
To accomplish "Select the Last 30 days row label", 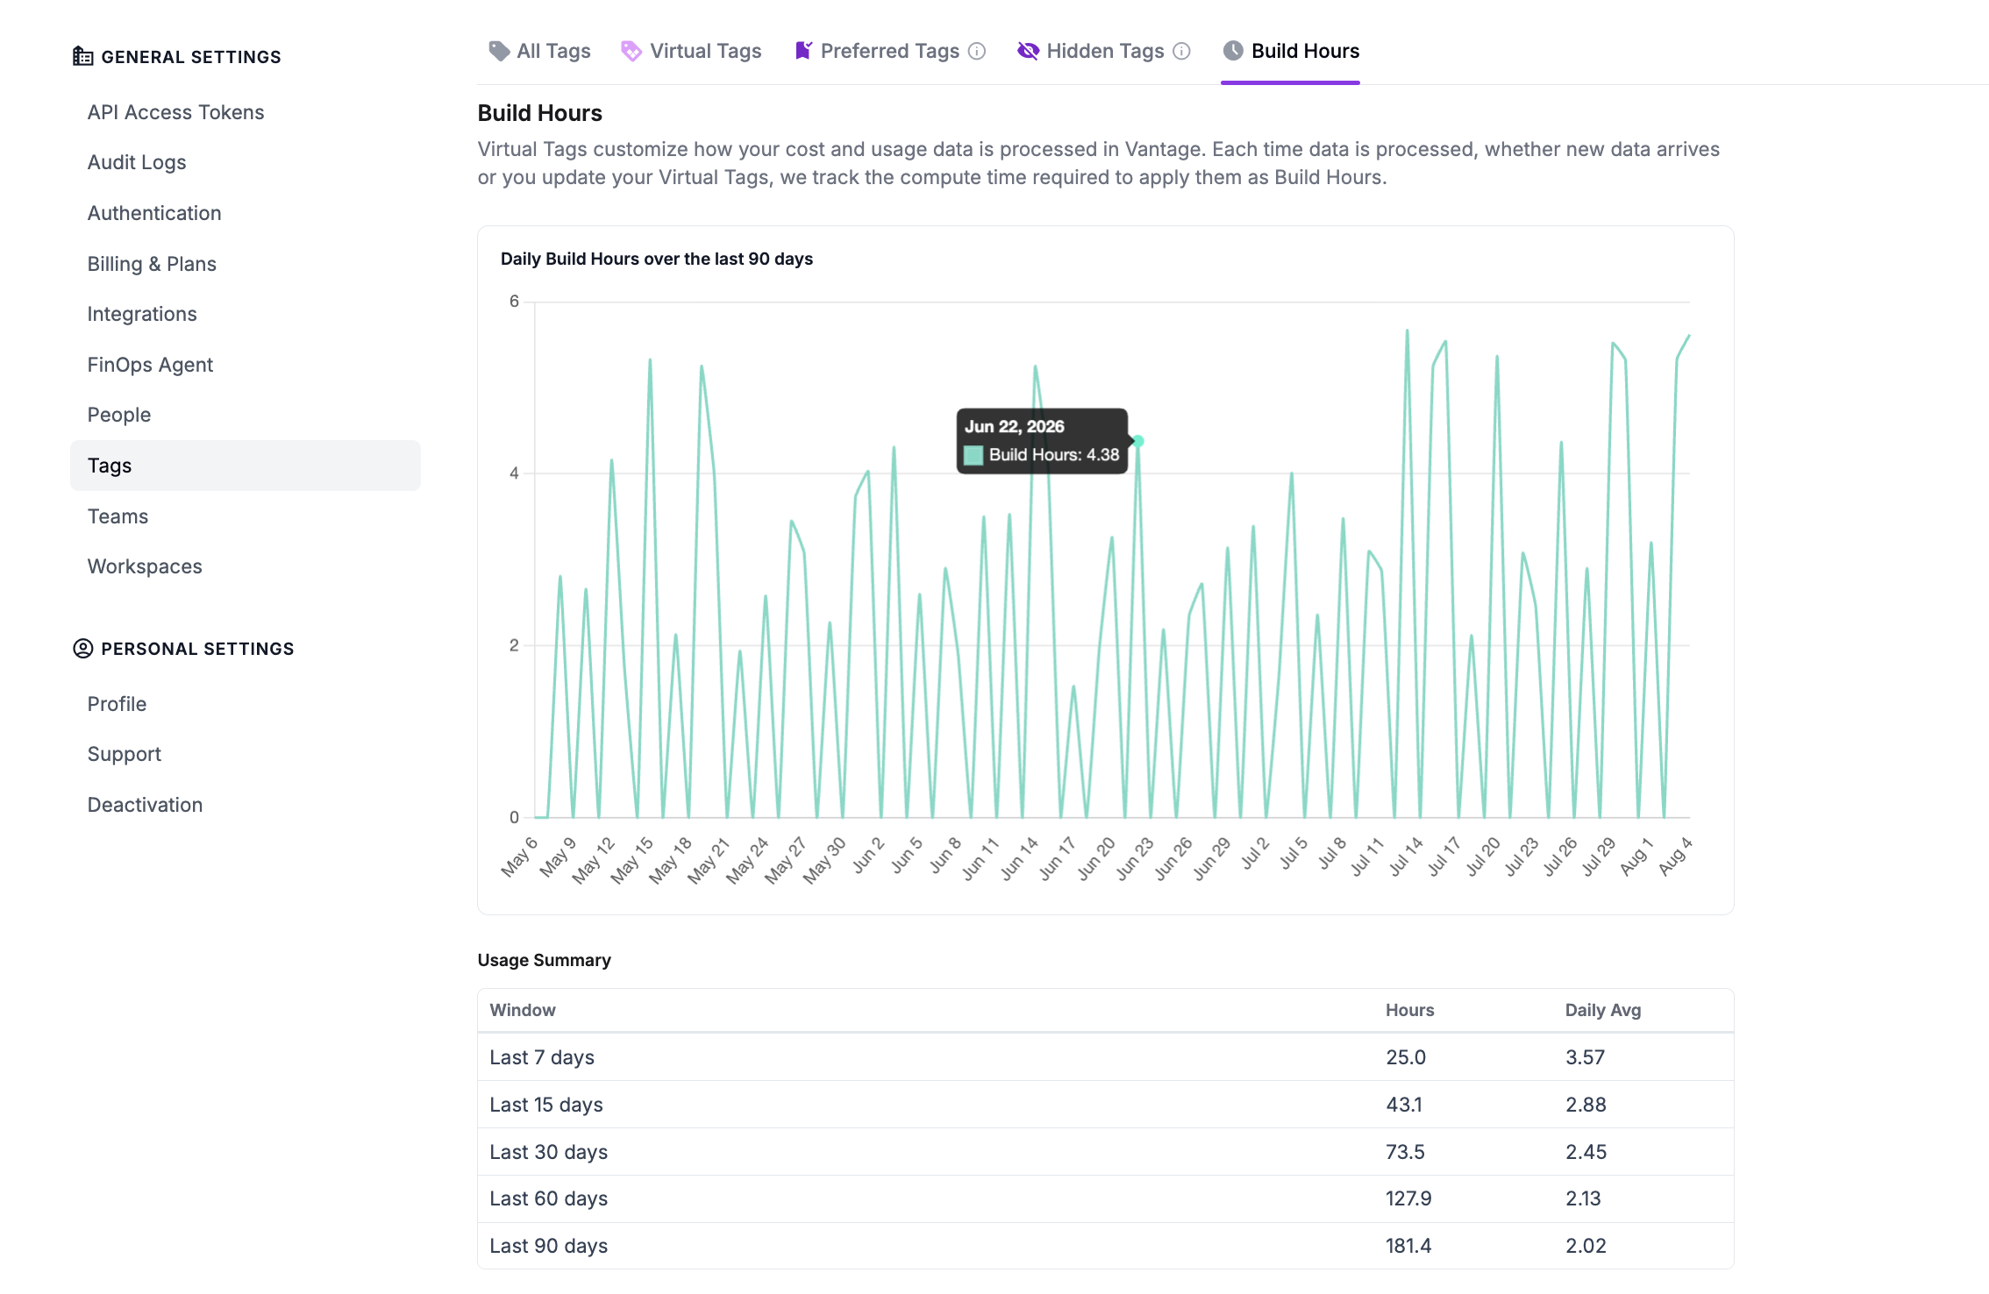I will tap(549, 1152).
